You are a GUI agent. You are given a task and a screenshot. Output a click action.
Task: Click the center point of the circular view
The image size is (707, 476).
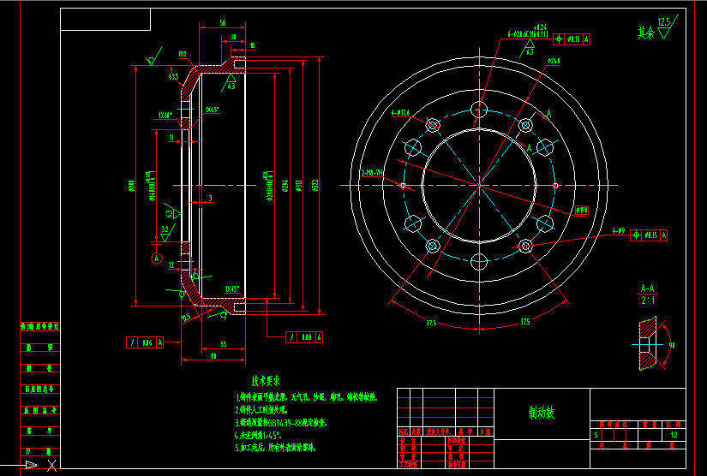click(479, 184)
